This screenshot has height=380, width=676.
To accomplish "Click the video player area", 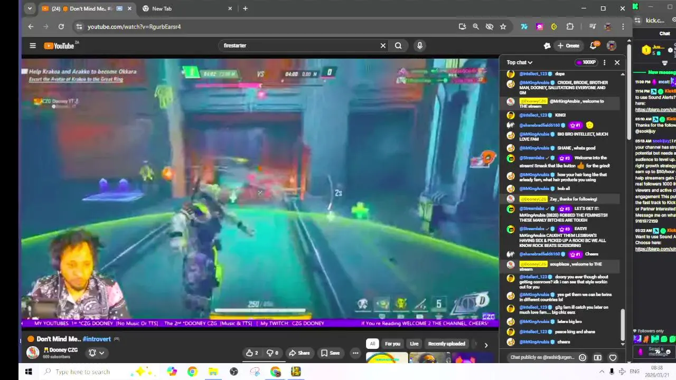I will coord(260,190).
